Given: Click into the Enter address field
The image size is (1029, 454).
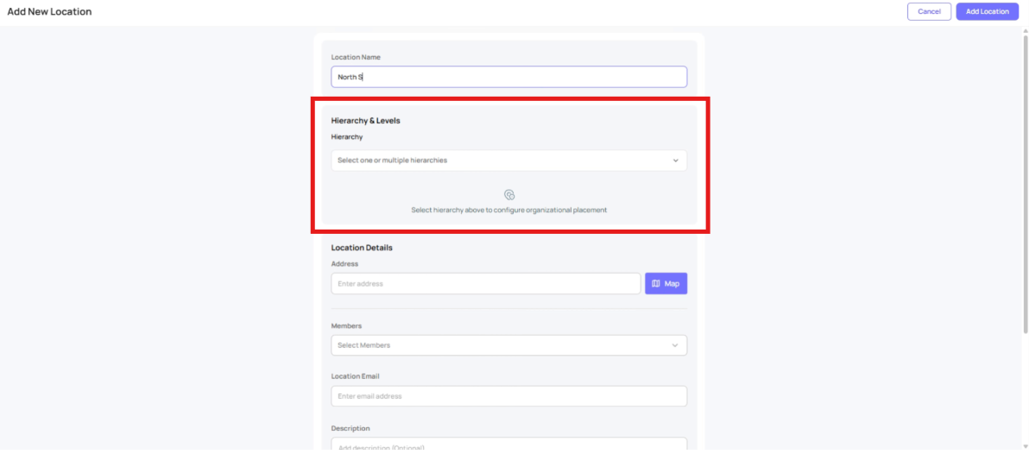Looking at the screenshot, I should pyautogui.click(x=485, y=284).
